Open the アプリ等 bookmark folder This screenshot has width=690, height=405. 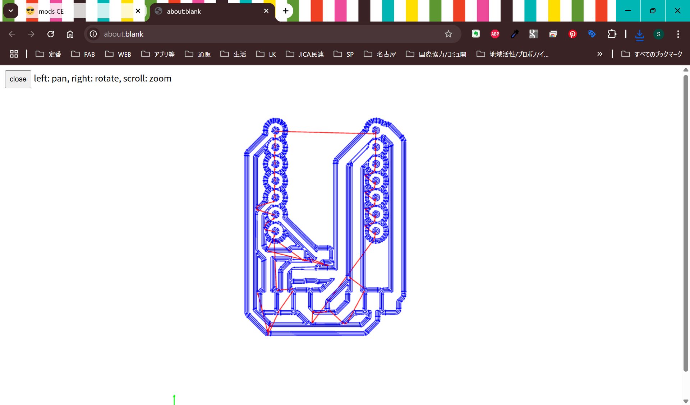(158, 54)
